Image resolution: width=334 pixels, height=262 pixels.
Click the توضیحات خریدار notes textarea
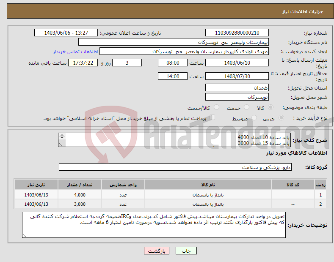154,225
